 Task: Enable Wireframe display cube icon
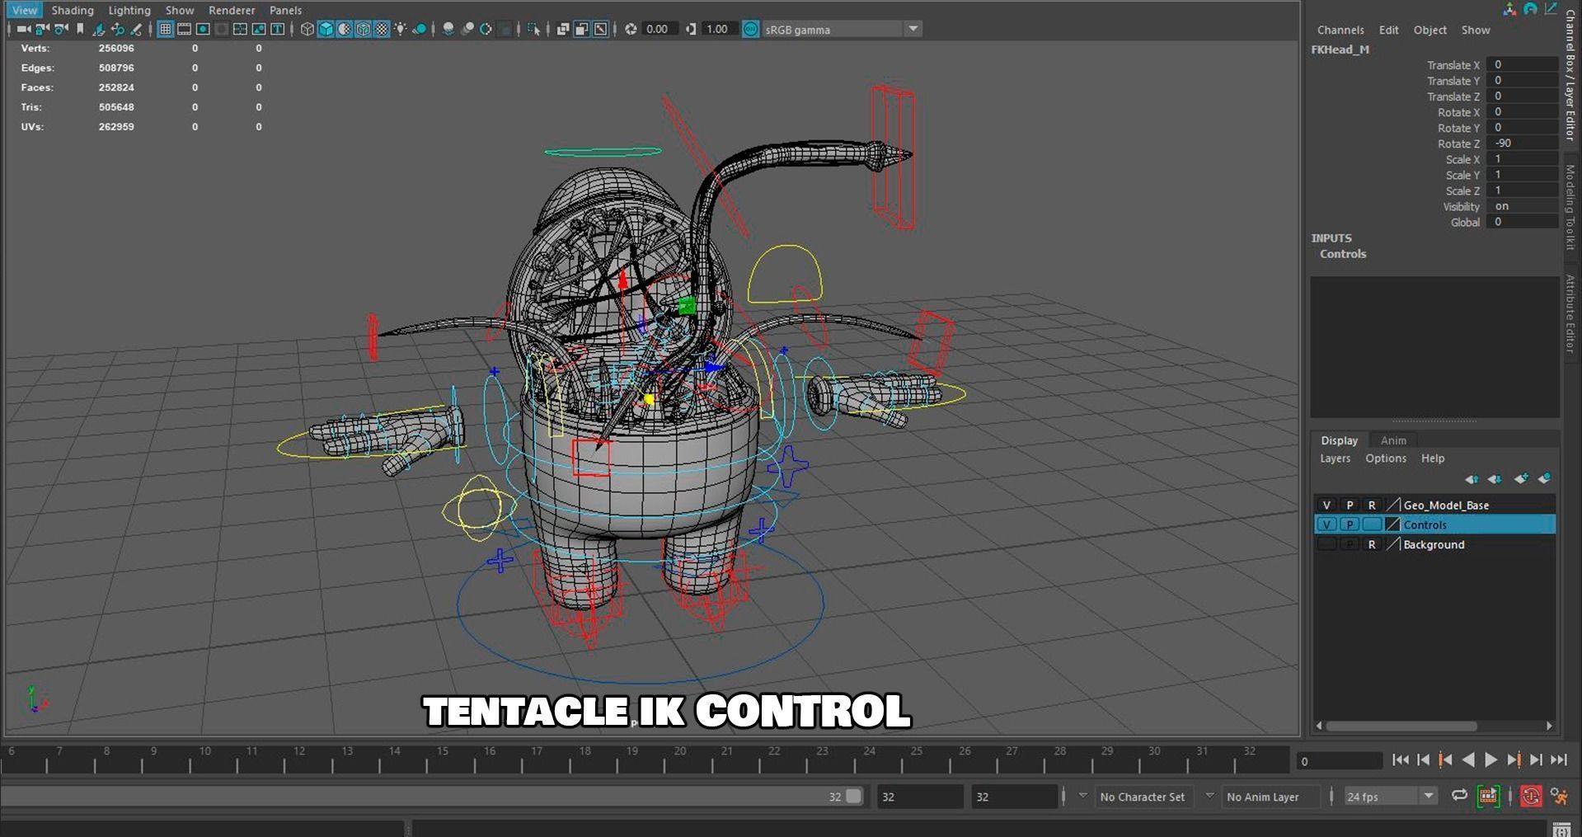click(x=307, y=29)
